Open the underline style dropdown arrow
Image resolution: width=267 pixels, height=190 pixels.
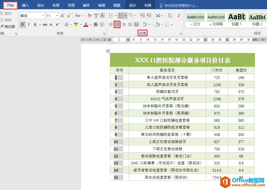click(40, 24)
